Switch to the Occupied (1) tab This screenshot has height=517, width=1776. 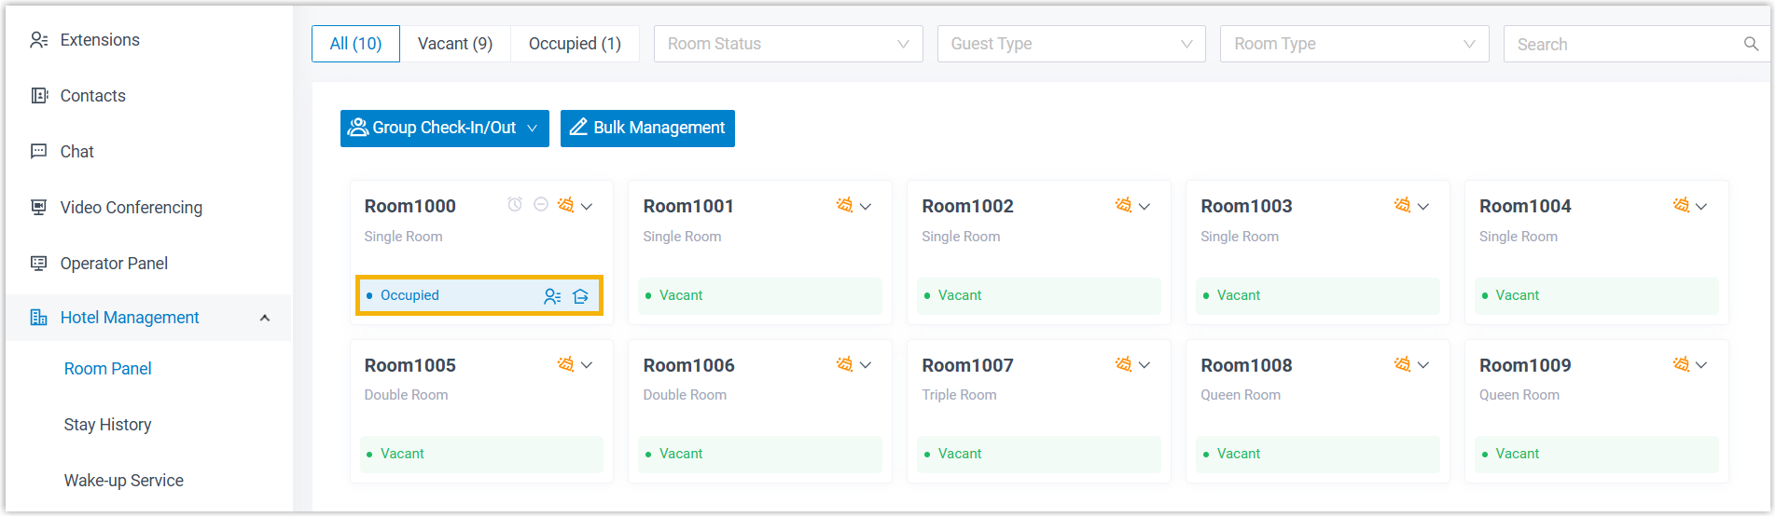coord(575,44)
